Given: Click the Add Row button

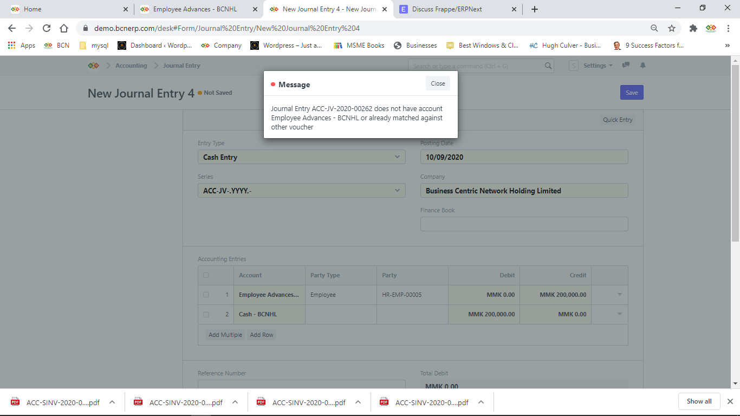Looking at the screenshot, I should [262, 335].
